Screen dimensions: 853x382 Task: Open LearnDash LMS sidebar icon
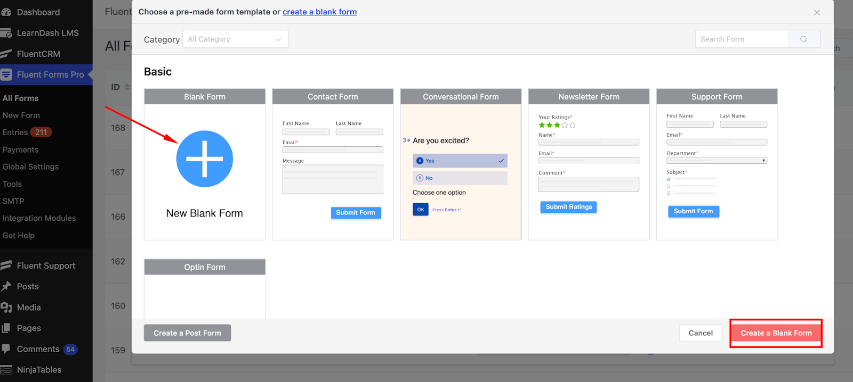click(x=6, y=33)
